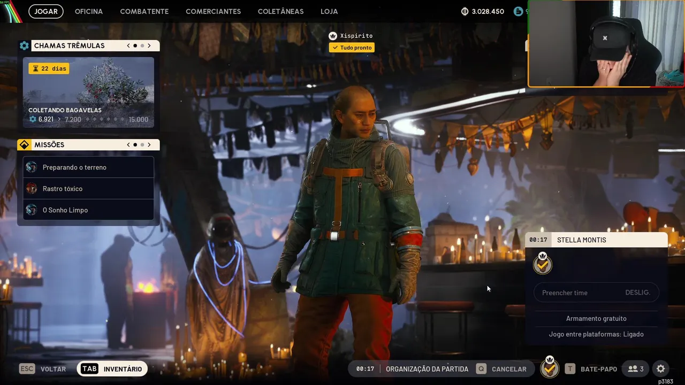Click the coin currency icon
This screenshot has height=385, width=685.
click(465, 11)
